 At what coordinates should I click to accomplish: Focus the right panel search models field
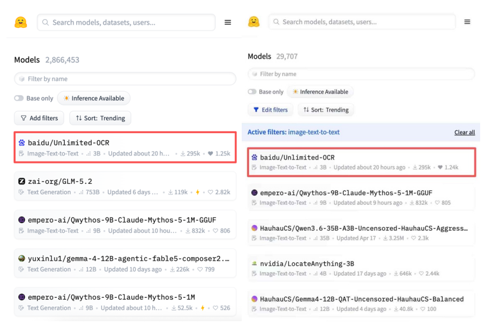tap(362, 21)
